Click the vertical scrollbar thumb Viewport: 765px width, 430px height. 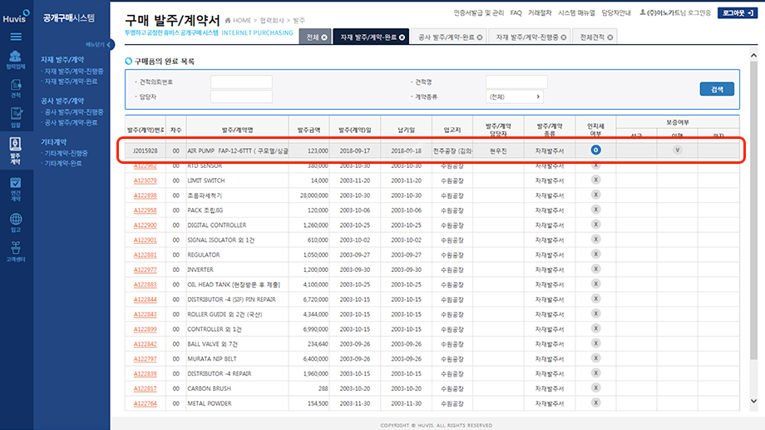pyautogui.click(x=754, y=210)
